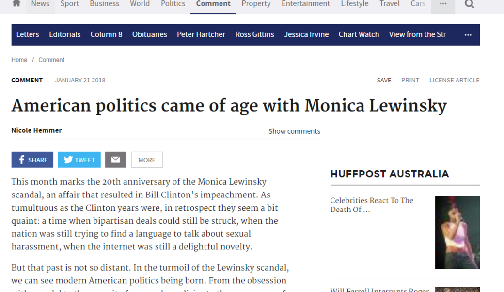Viewport: 504px width, 292px height.
Task: Tweet the article using the Twitter icon
Action: tap(79, 160)
